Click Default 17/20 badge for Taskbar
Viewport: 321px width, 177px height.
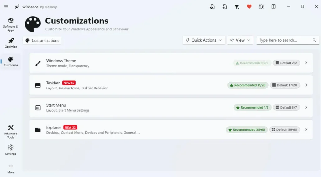pyautogui.click(x=285, y=85)
